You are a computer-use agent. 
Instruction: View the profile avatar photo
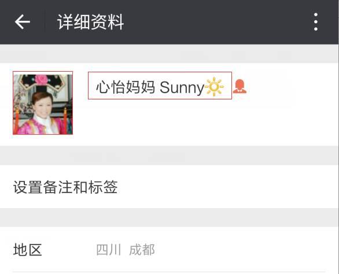click(x=43, y=103)
